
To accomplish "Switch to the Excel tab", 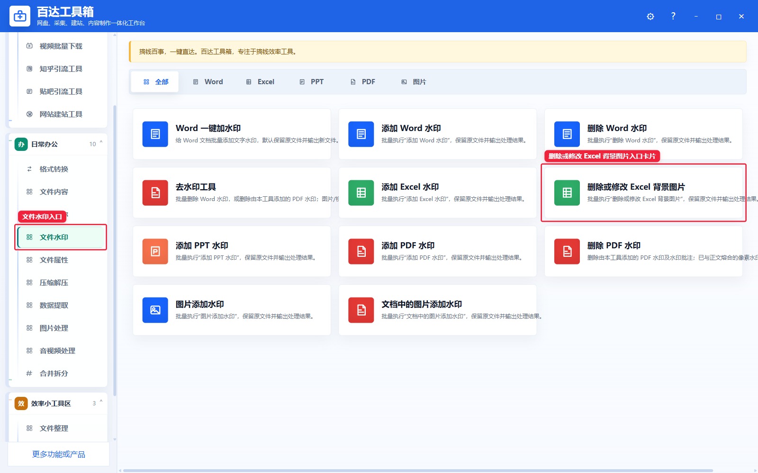I will coord(260,82).
